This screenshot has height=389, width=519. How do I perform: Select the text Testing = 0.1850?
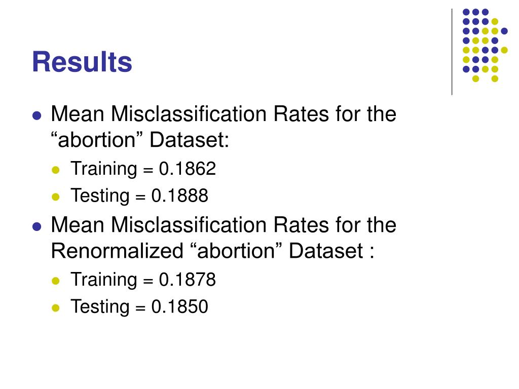click(x=139, y=306)
